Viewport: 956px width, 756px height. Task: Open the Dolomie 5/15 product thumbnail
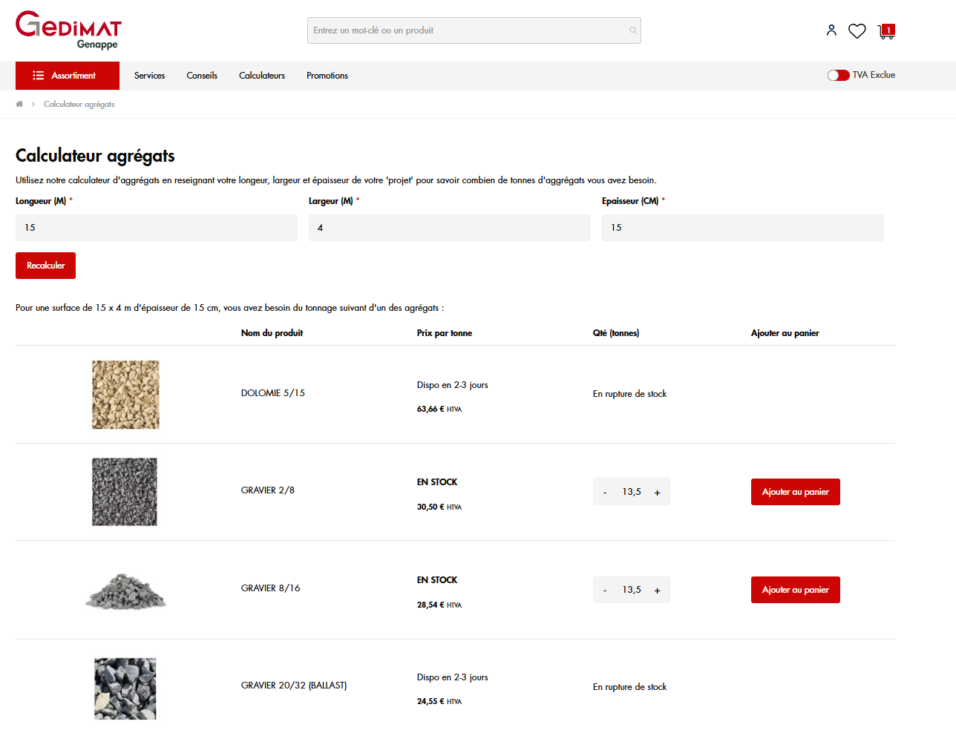125,395
